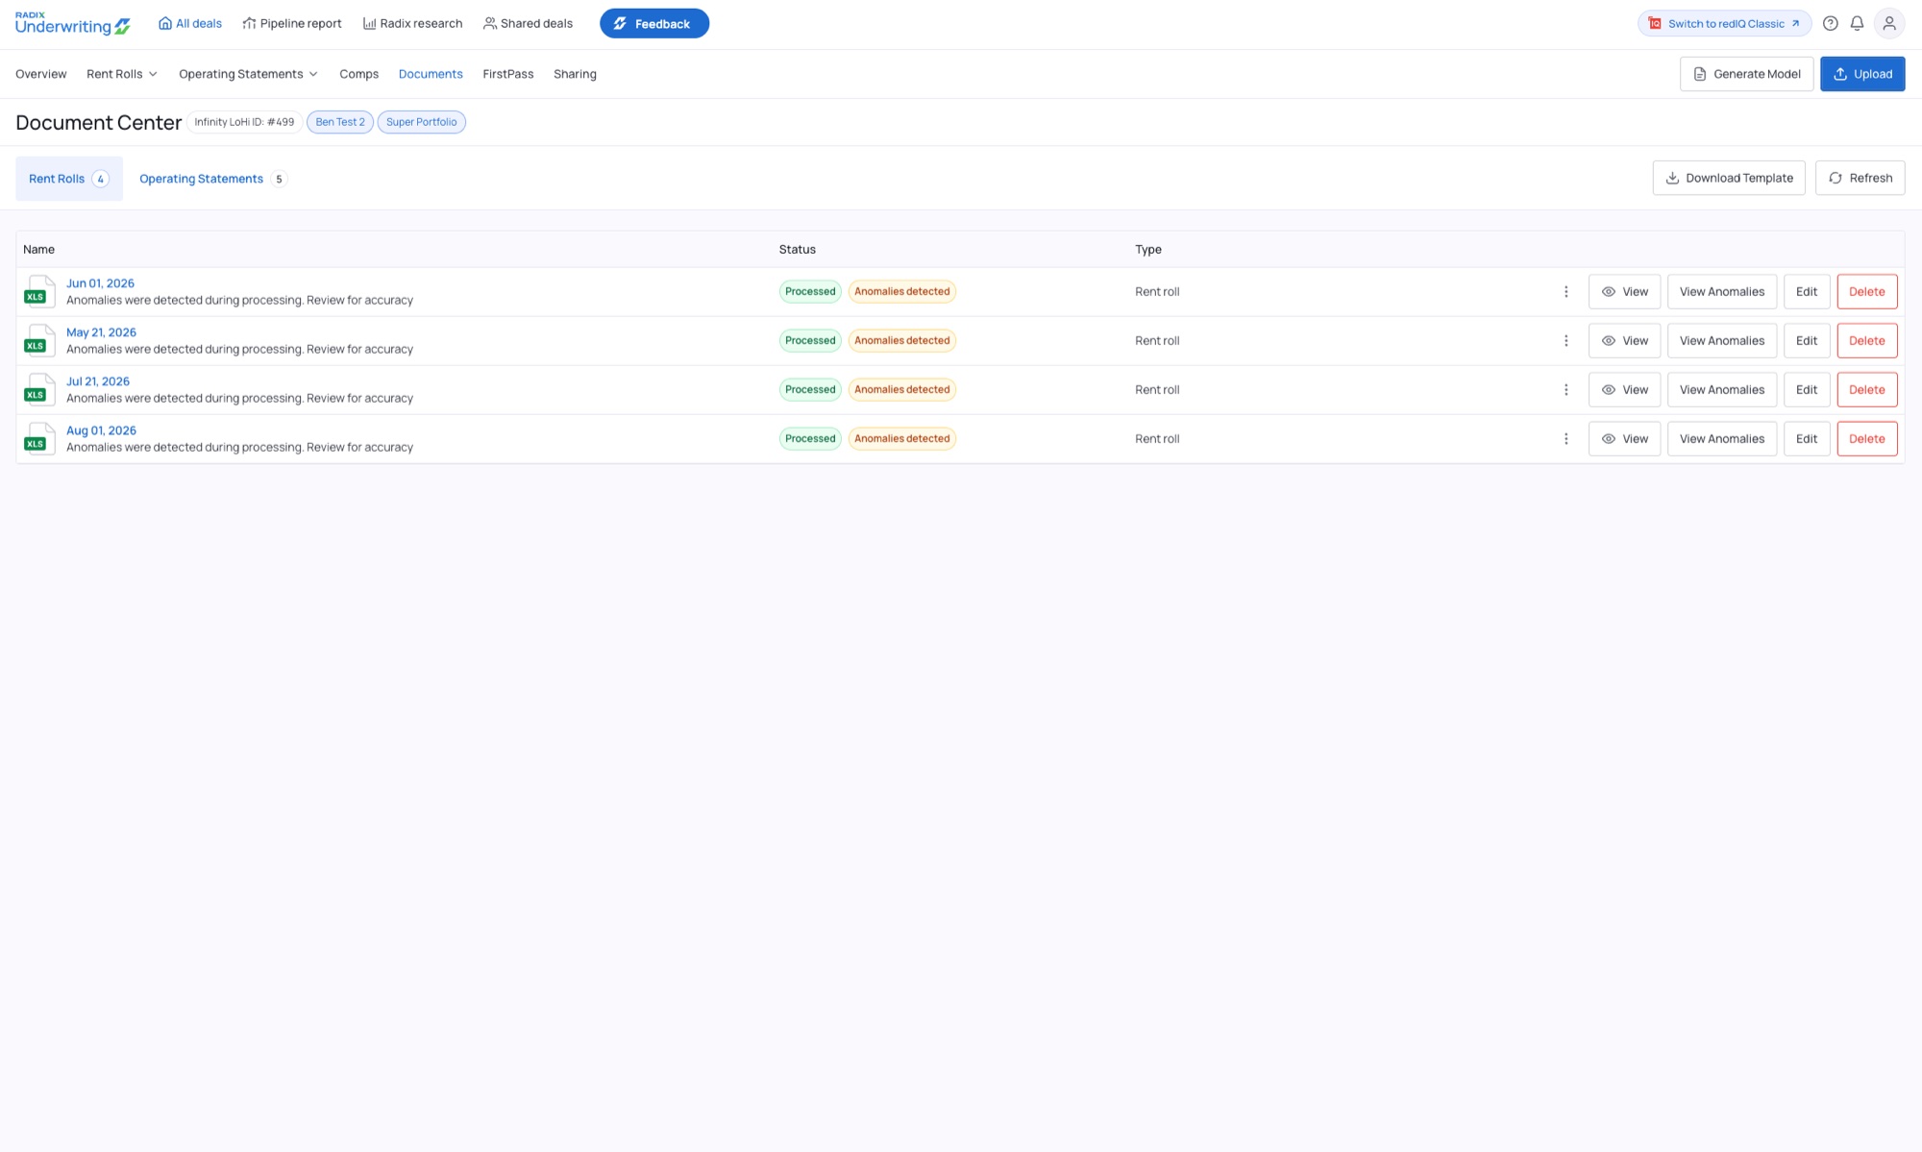This screenshot has width=1922, height=1152.
Task: Click the blue Upload button
Action: [x=1861, y=74]
